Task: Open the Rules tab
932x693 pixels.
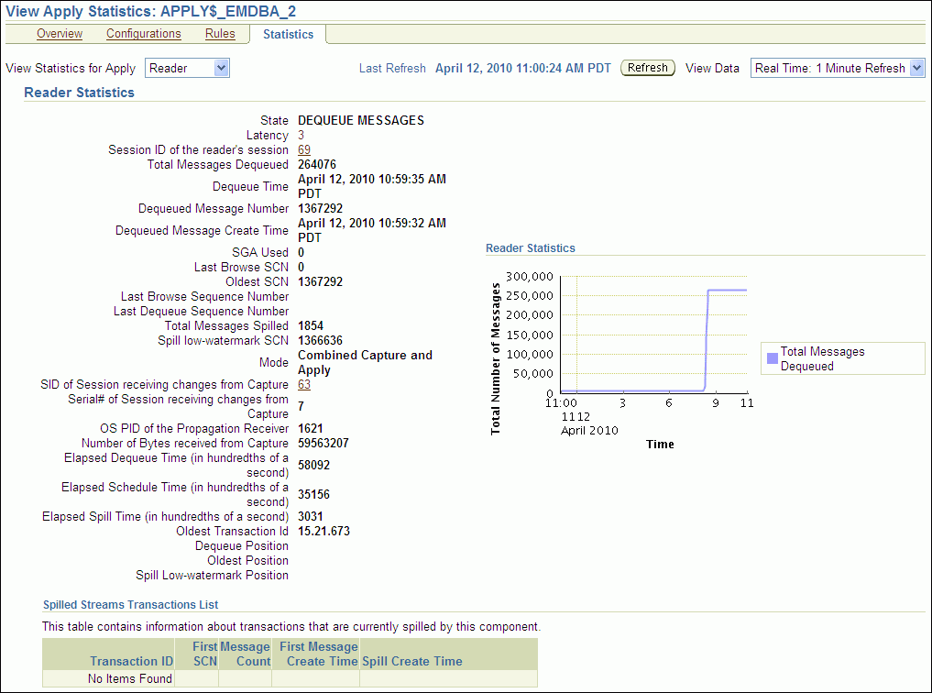Action: tap(220, 34)
